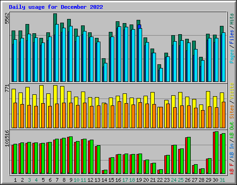Click day 3 weekend label
237x185 pixels.
pos(29,180)
